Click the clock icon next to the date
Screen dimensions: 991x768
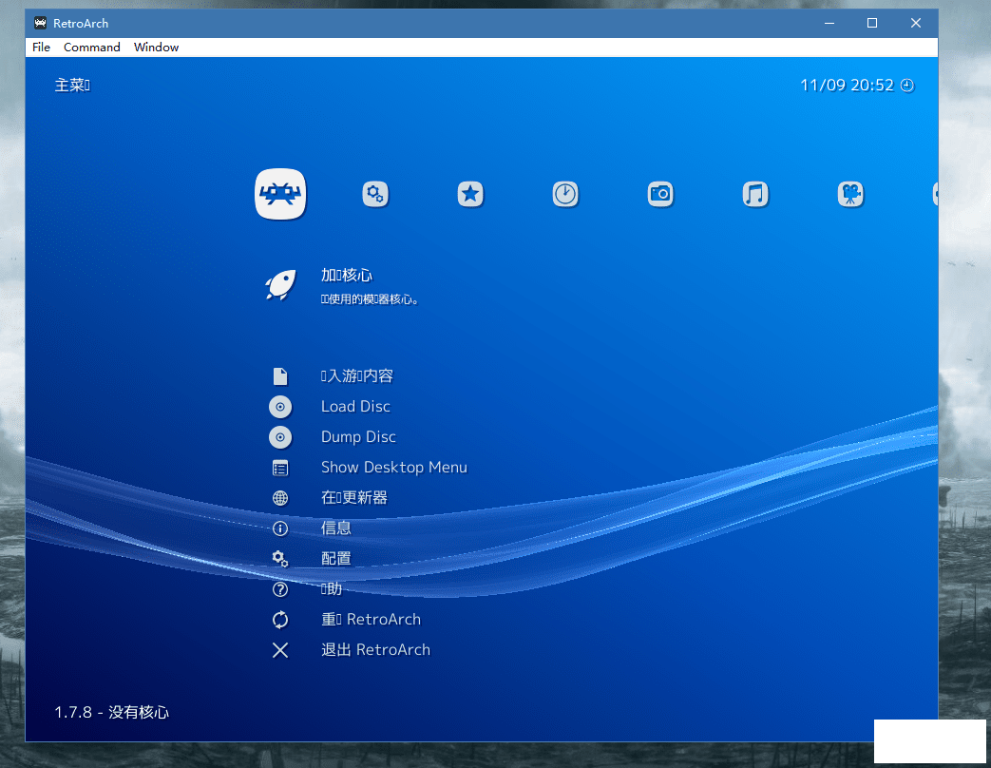(907, 86)
